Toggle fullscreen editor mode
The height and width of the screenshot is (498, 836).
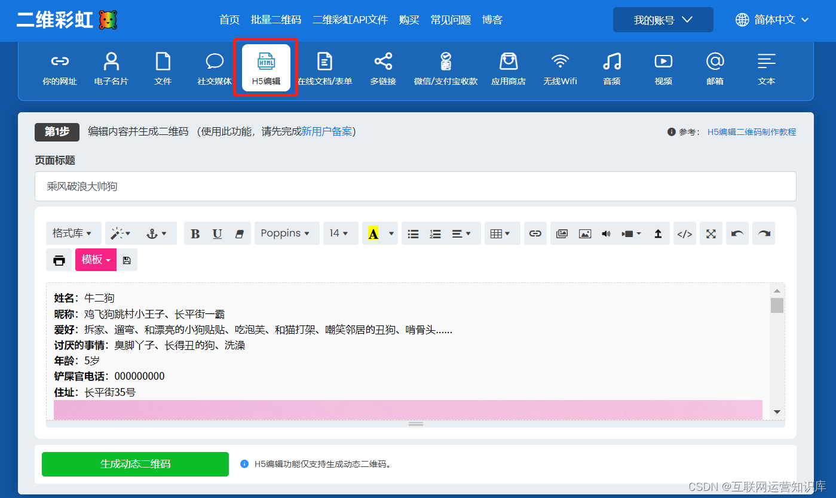711,233
